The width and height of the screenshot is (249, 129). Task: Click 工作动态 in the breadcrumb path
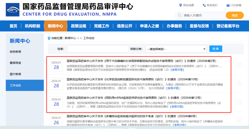coord(89,38)
